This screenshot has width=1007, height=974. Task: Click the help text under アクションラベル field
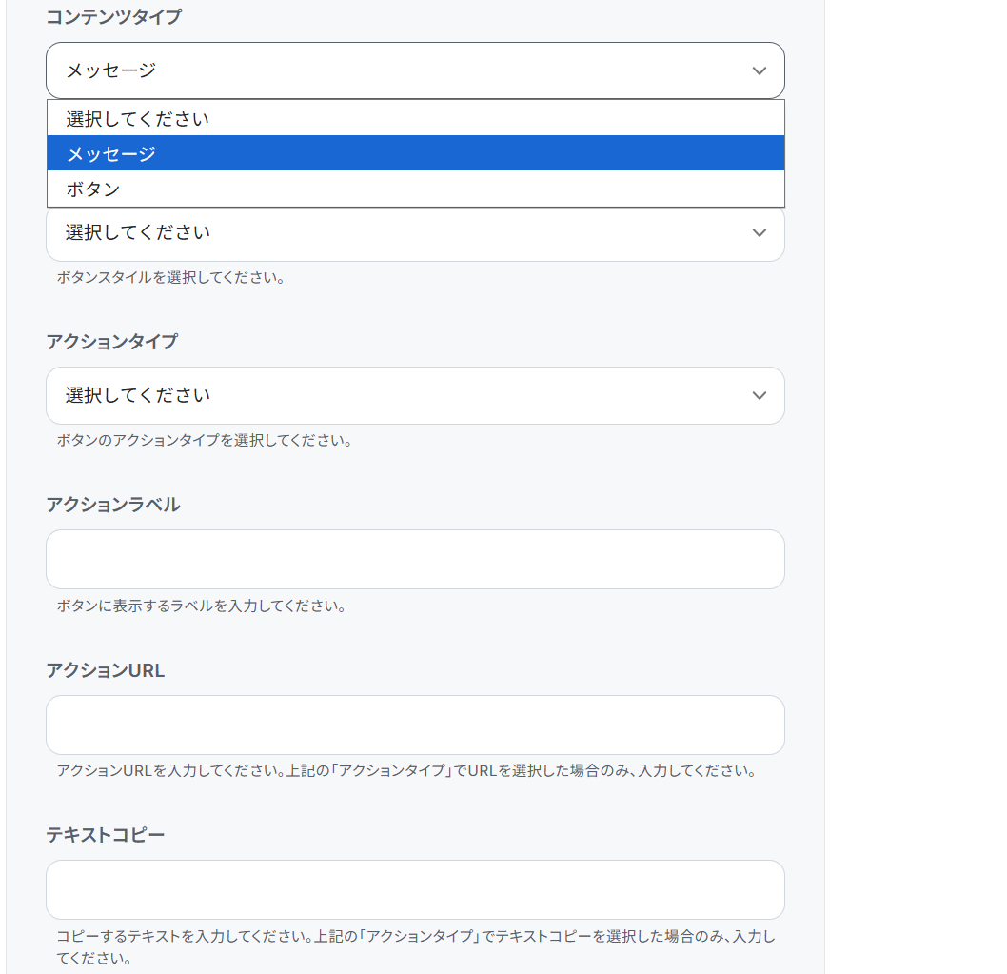pos(201,606)
